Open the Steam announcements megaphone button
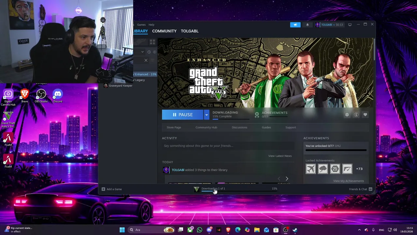Screen dimensions: 417x235 [295, 25]
